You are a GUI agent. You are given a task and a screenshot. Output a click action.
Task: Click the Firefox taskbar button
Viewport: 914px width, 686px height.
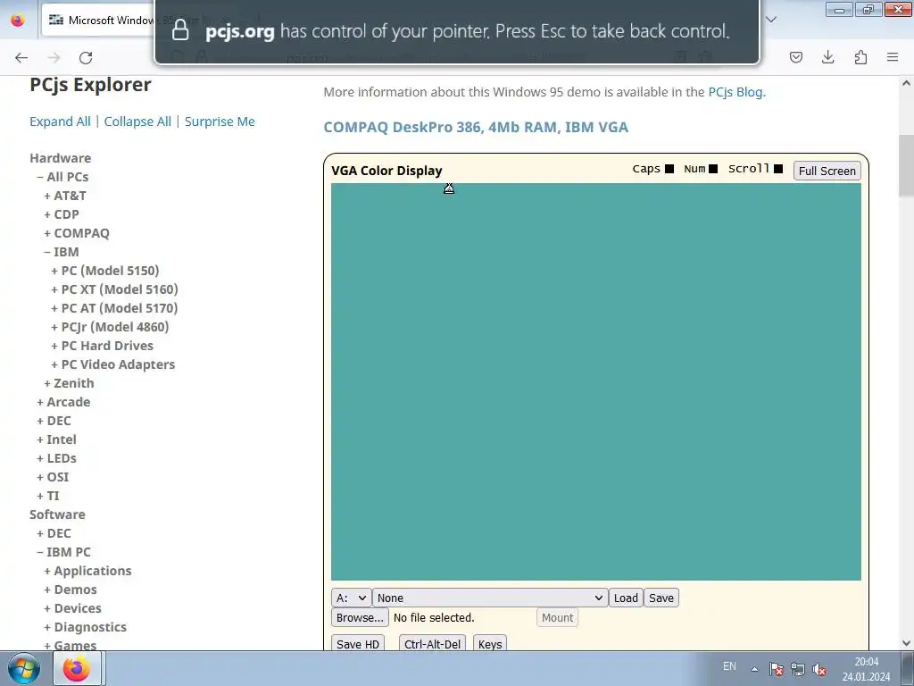(79, 668)
